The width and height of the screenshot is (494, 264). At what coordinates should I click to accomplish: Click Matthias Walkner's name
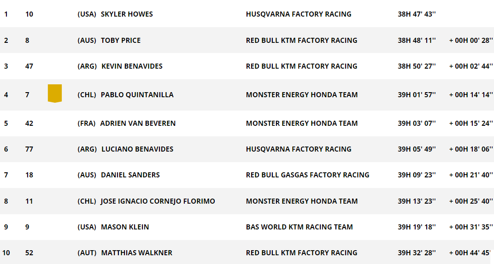[137, 253]
